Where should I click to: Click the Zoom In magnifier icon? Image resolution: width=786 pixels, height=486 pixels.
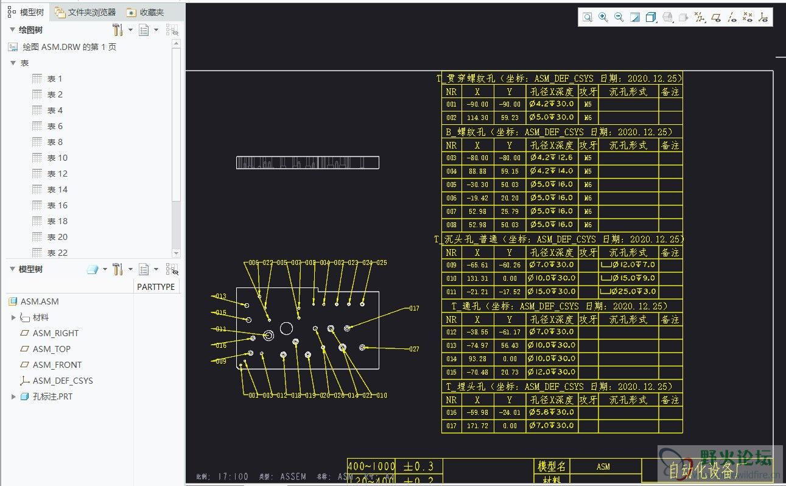point(603,18)
